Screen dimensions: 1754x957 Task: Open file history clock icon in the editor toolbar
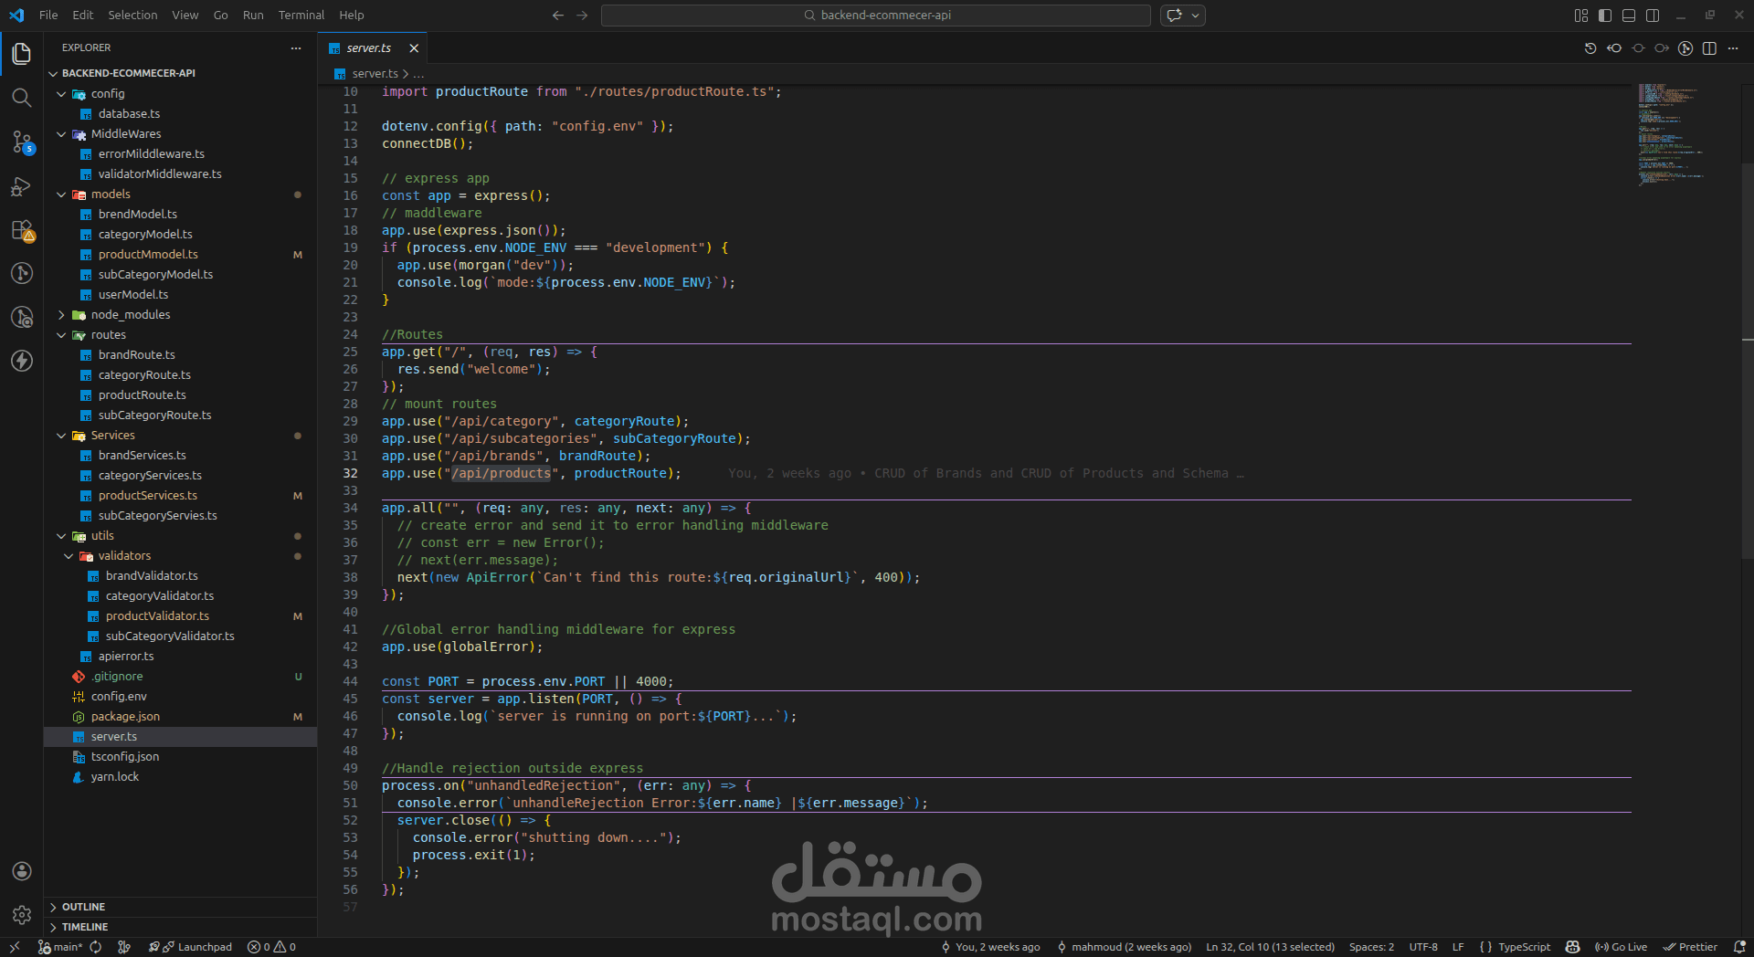(1590, 48)
